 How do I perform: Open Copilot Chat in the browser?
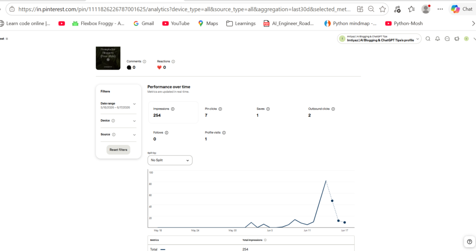(x=462, y=9)
